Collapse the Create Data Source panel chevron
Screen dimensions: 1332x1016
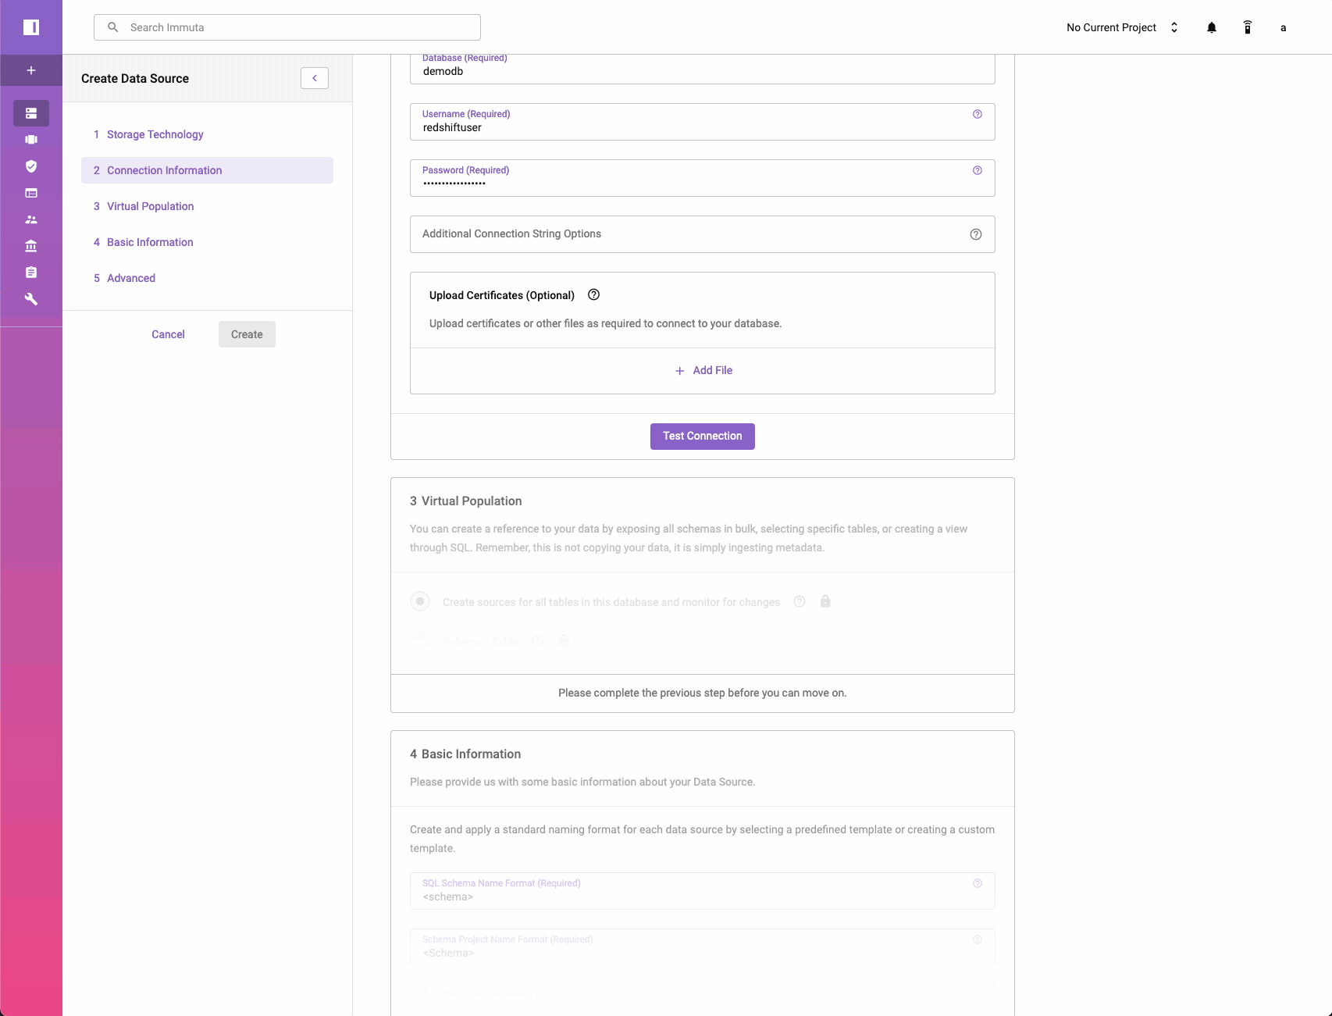coord(315,78)
